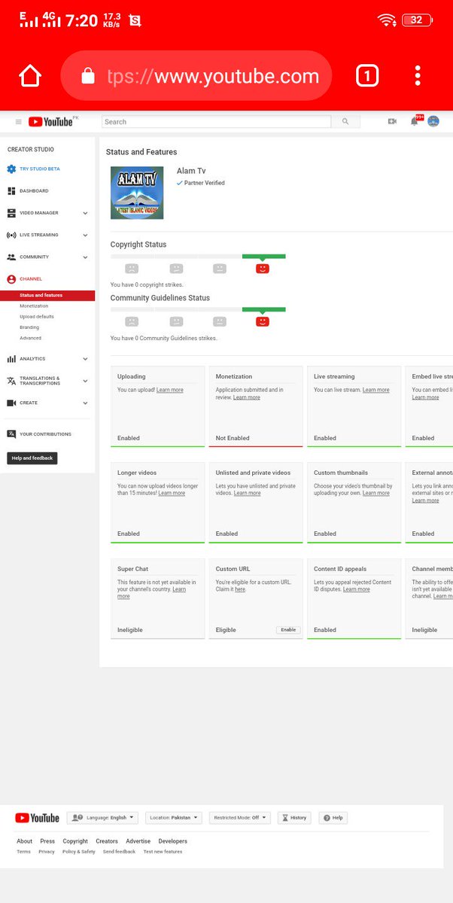The image size is (453, 903).
Task: Click the Send feedback footer link
Action: point(120,852)
